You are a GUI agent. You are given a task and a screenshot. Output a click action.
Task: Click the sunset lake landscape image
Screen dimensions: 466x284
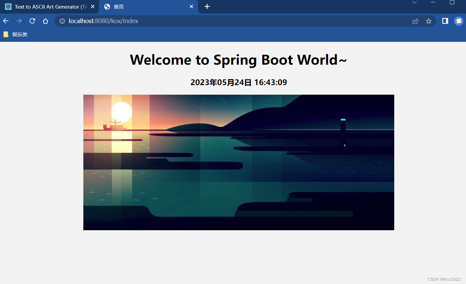point(239,162)
